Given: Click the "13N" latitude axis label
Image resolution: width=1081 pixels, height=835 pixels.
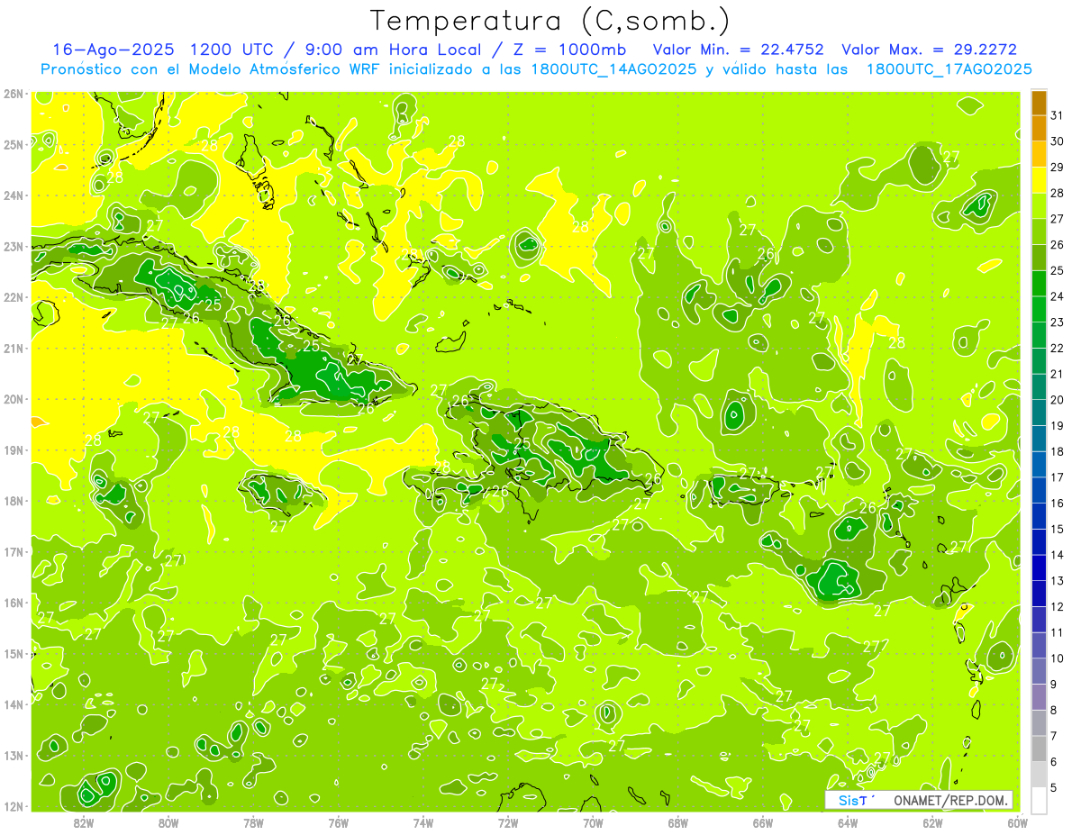Looking at the screenshot, I should click(13, 755).
